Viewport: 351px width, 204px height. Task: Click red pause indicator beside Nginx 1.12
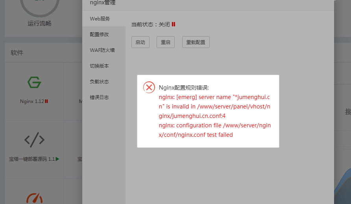click(x=46, y=101)
